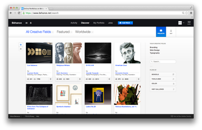Switch to the grid list view icon
202x130 pixels.
click(21, 45)
